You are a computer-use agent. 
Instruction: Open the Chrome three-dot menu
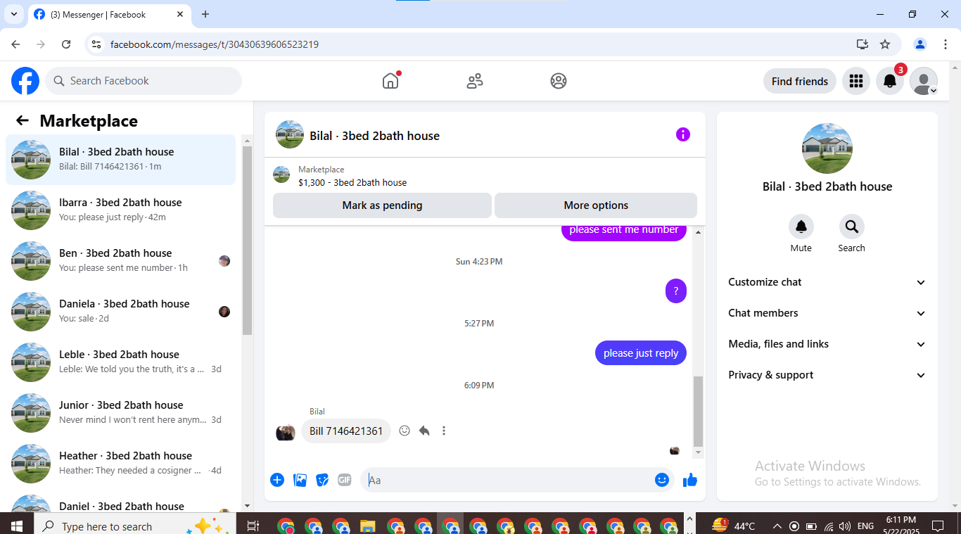point(946,44)
